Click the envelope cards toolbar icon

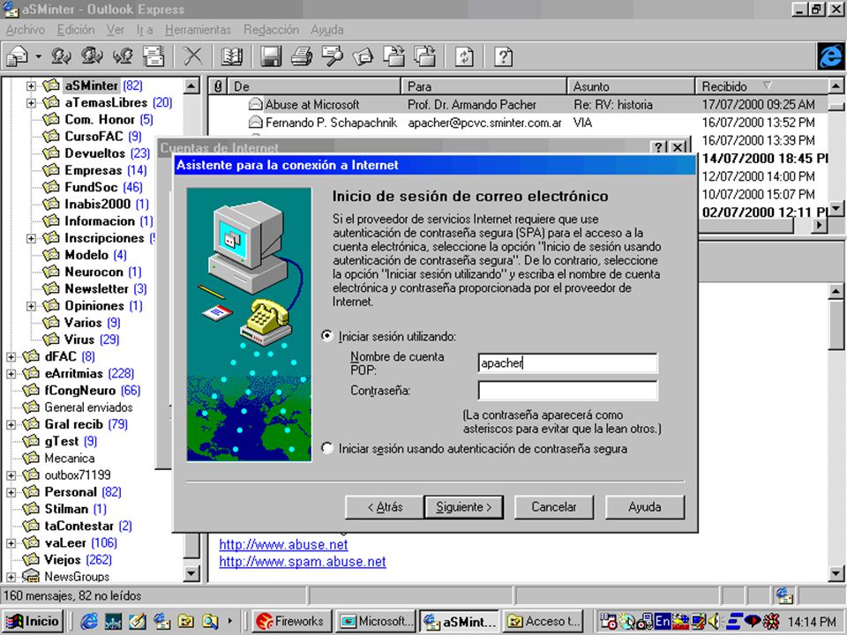[363, 56]
